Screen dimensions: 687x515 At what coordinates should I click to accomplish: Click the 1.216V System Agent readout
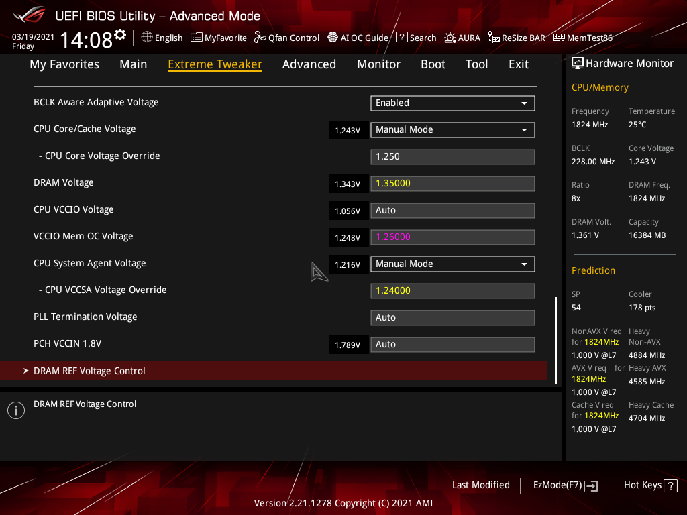point(348,264)
